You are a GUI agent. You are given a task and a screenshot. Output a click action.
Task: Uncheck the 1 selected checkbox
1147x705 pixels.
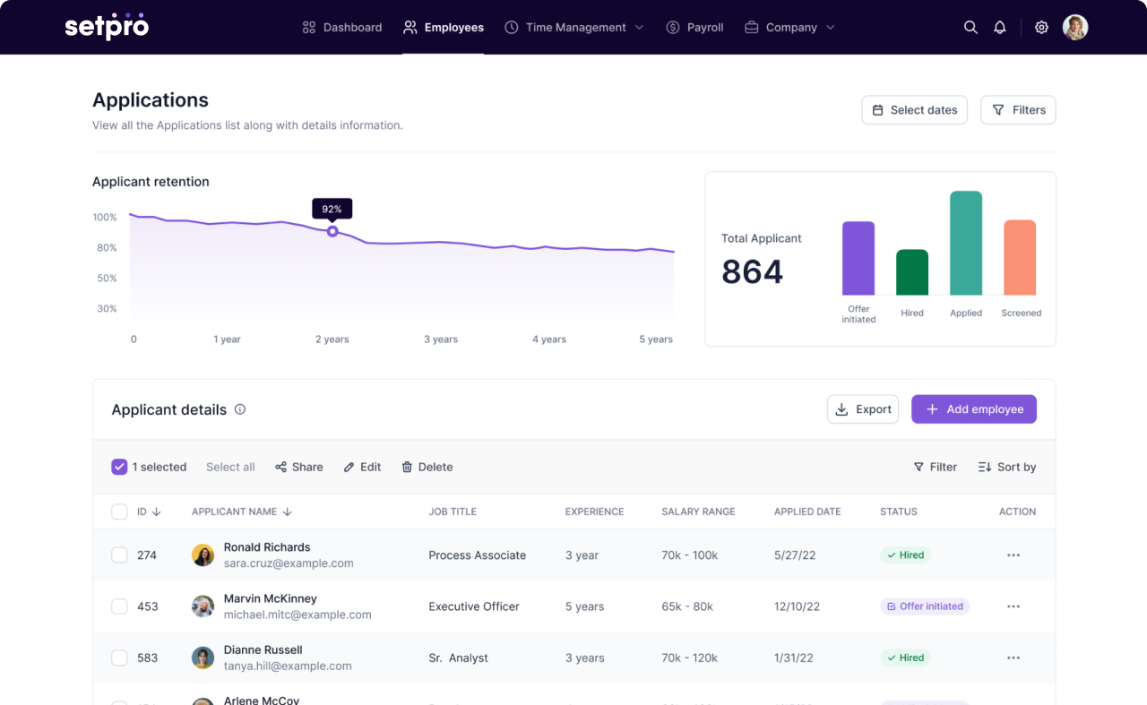tap(119, 467)
